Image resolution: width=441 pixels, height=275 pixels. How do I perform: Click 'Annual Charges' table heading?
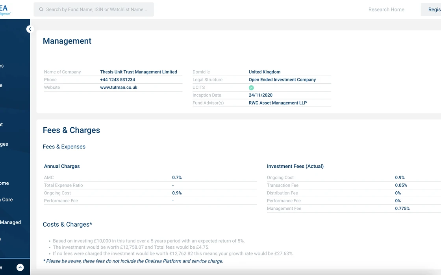pyautogui.click(x=62, y=167)
